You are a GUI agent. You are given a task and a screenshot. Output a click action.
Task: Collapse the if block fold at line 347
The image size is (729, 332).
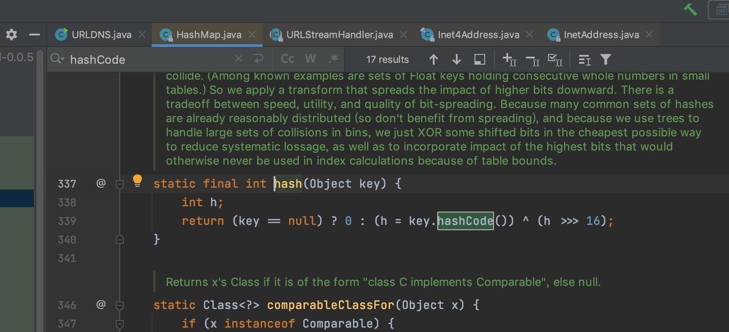point(120,324)
